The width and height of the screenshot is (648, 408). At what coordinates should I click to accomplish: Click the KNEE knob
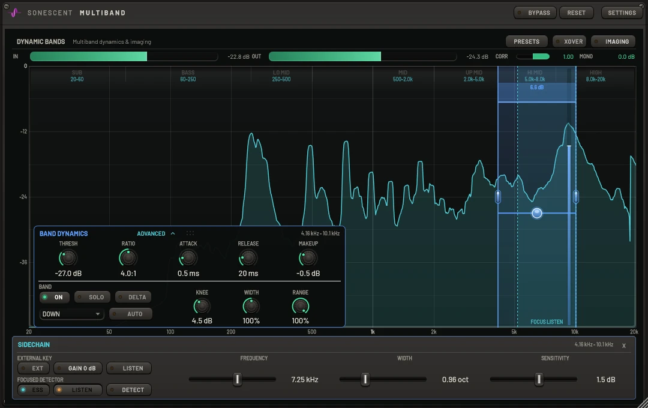pyautogui.click(x=202, y=307)
